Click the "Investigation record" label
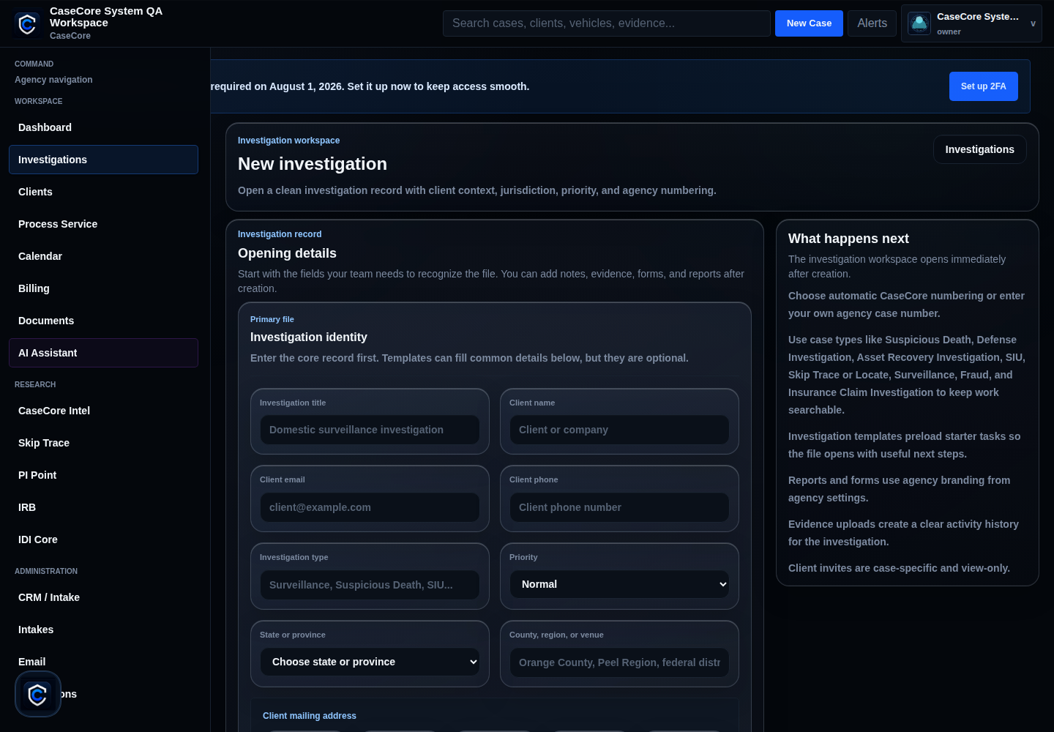Screen dimensions: 1054x732 (280, 234)
